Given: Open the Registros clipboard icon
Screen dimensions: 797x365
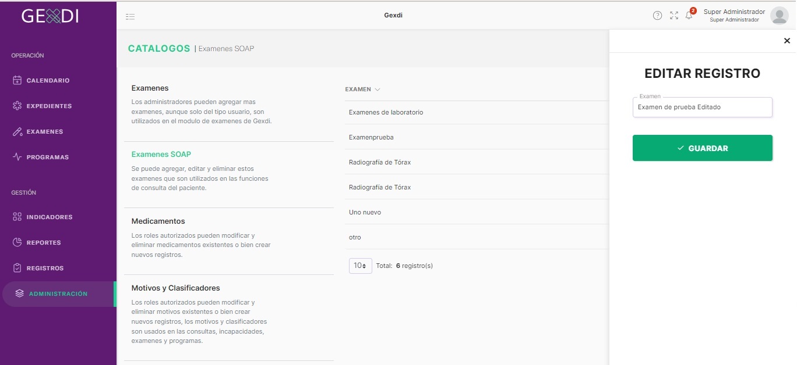Looking at the screenshot, I should point(17,268).
